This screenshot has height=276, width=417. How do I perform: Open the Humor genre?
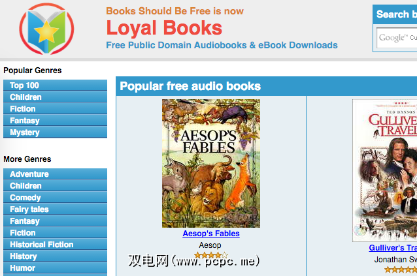tap(55, 268)
